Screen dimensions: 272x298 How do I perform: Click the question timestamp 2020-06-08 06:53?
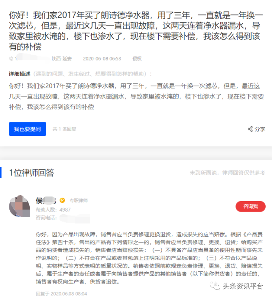point(102,58)
